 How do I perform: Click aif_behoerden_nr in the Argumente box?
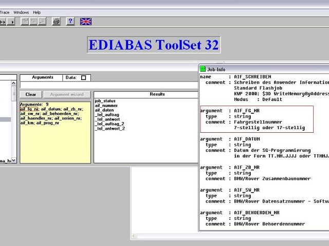coord(61,114)
